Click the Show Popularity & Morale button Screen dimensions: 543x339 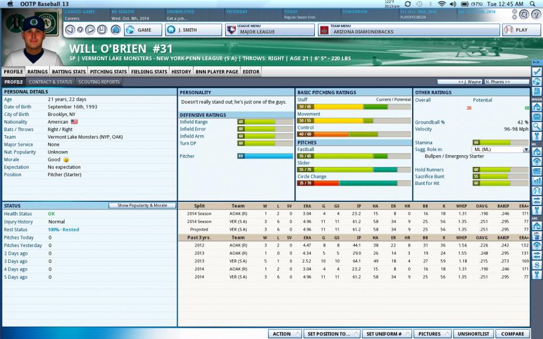click(142, 206)
